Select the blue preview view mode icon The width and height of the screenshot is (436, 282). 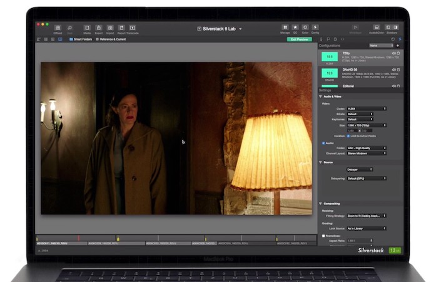60,39
